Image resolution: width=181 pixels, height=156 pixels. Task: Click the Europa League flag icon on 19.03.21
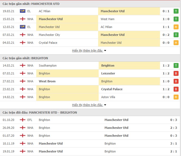[23, 11]
